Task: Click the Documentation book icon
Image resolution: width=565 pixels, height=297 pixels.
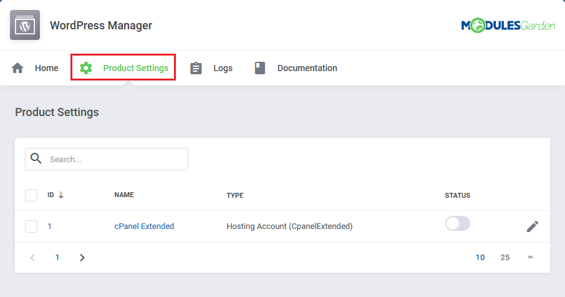Action: click(x=260, y=68)
